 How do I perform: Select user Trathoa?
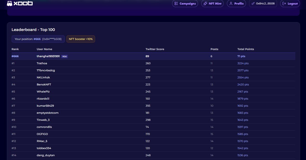click(x=42, y=63)
